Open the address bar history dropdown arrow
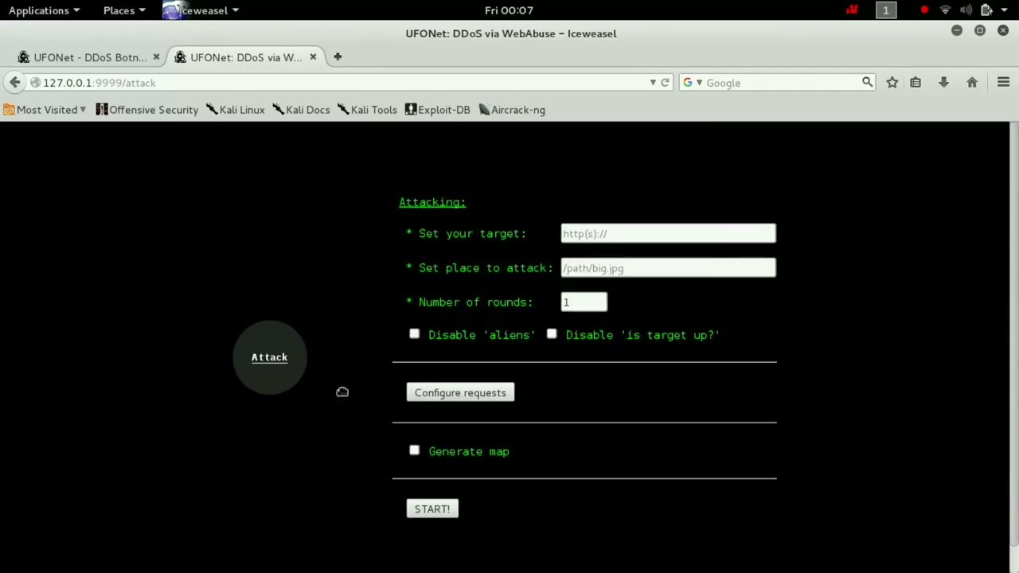 [653, 83]
